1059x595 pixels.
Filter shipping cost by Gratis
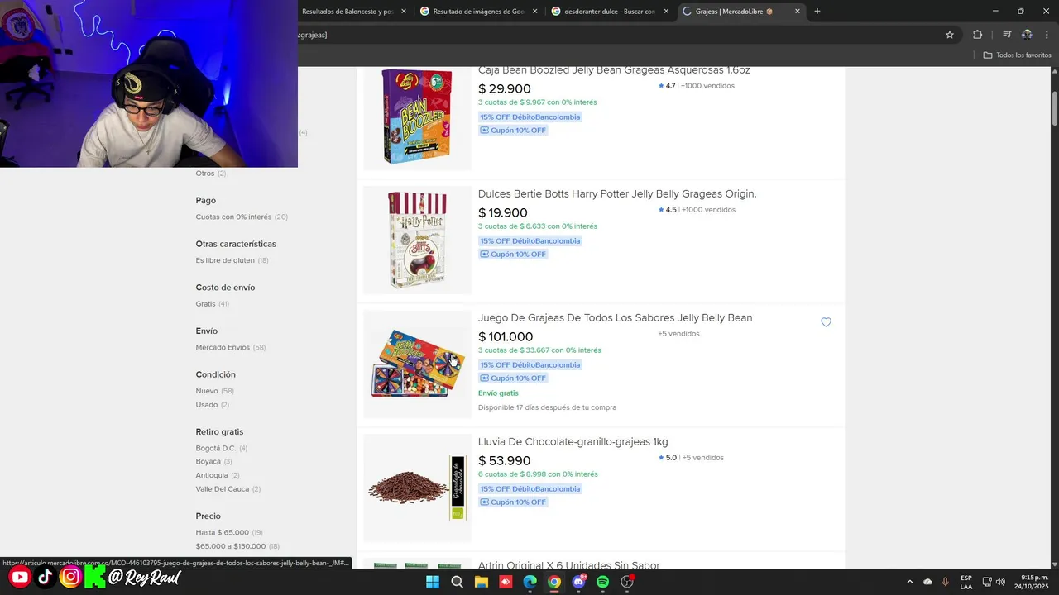click(x=205, y=304)
